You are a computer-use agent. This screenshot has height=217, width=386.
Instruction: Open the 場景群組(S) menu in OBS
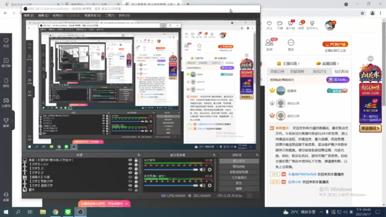click(x=93, y=15)
